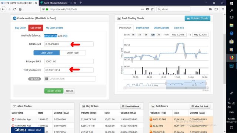Open Microsoft Store from the taskbar
Image resolution: width=237 pixels, height=133 pixels.
tap(231, 41)
